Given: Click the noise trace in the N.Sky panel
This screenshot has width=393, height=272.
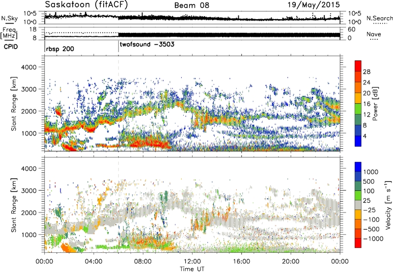Looking at the screenshot, I should [x=192, y=18].
